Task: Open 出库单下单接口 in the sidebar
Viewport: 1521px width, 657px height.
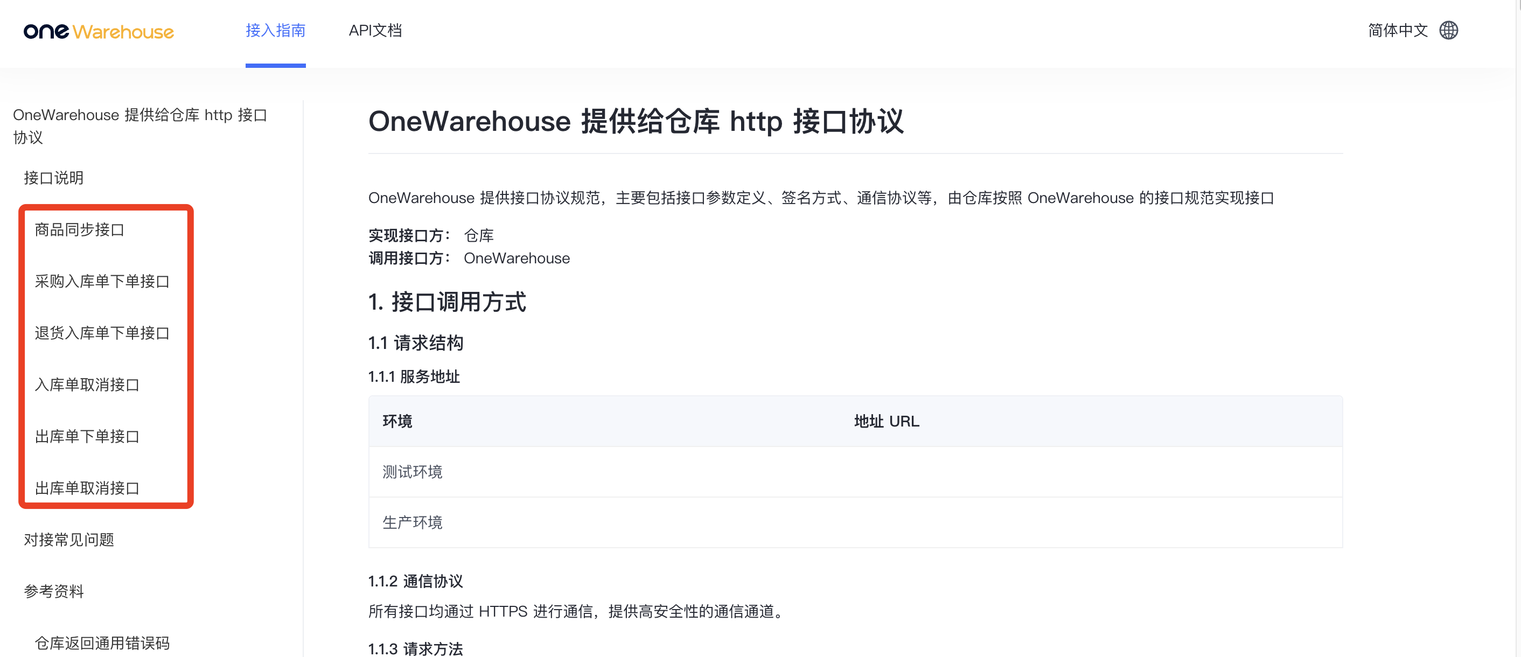Action: pyautogui.click(x=87, y=436)
